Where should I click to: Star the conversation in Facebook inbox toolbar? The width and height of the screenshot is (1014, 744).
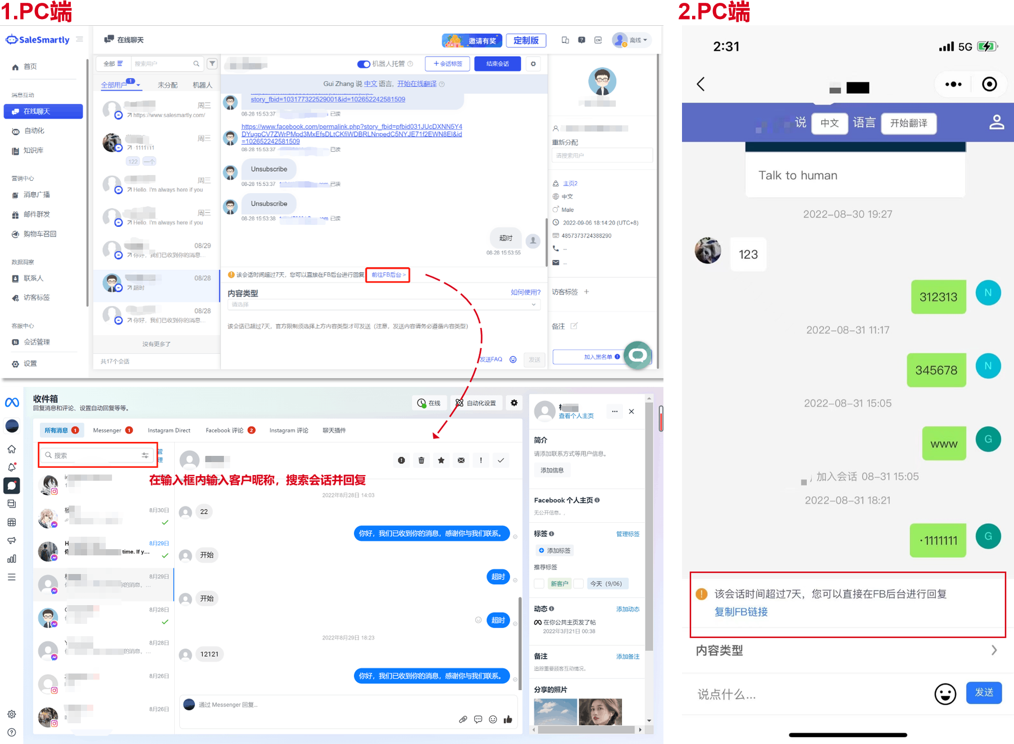pyautogui.click(x=441, y=460)
